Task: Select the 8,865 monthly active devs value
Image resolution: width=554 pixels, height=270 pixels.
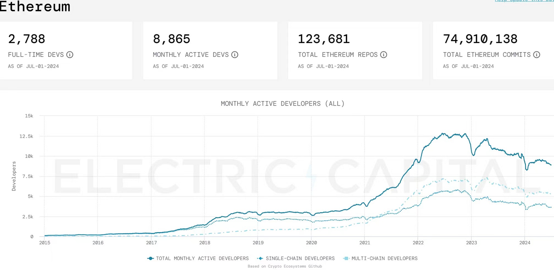Action: 172,39
